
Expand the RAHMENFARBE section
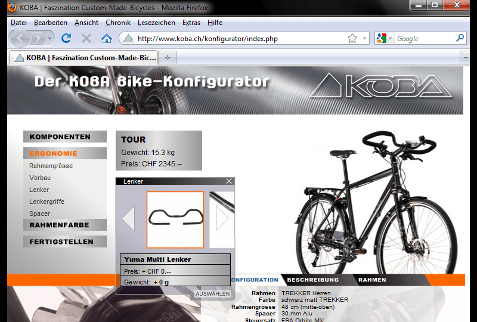65,225
